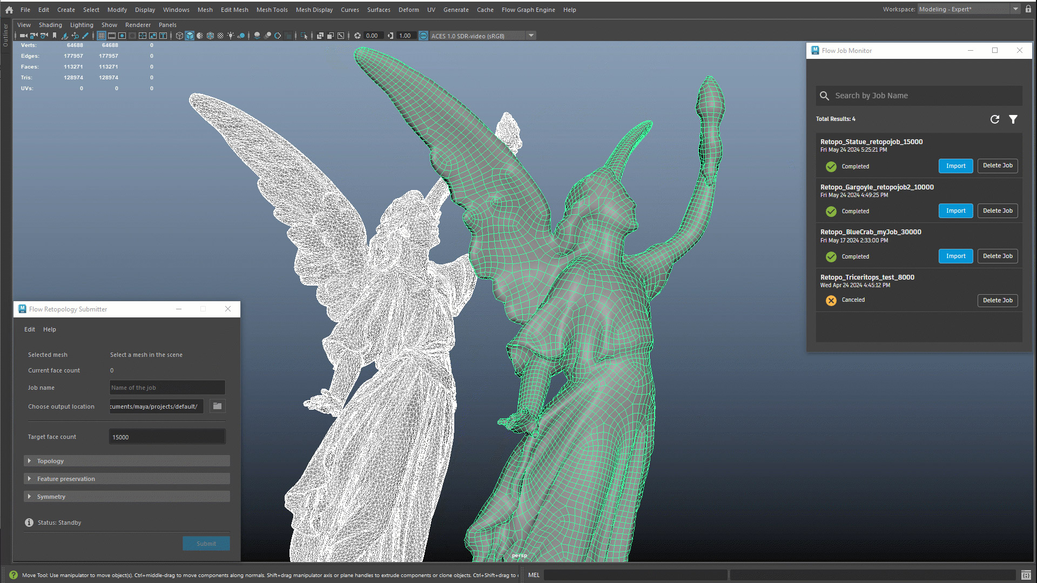
Task: Open the Workspace selector dropdown
Action: click(x=1015, y=9)
